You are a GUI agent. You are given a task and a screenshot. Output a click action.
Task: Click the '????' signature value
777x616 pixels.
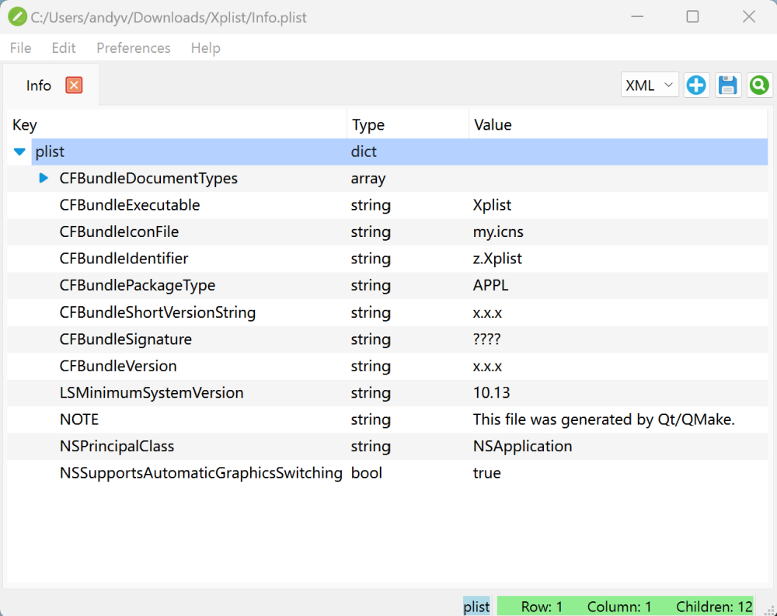coord(486,339)
